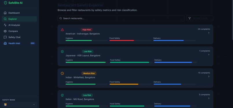Click the orange alert circle on Indian restaurant
Image resolution: width=233 pixels, height=108 pixels.
coord(62,73)
